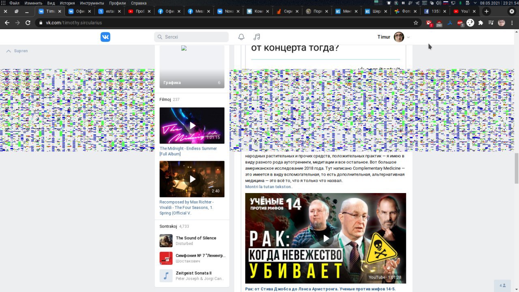Open the Extensions puzzle piece menu
Viewport: 519px width, 292px height.
click(481, 23)
